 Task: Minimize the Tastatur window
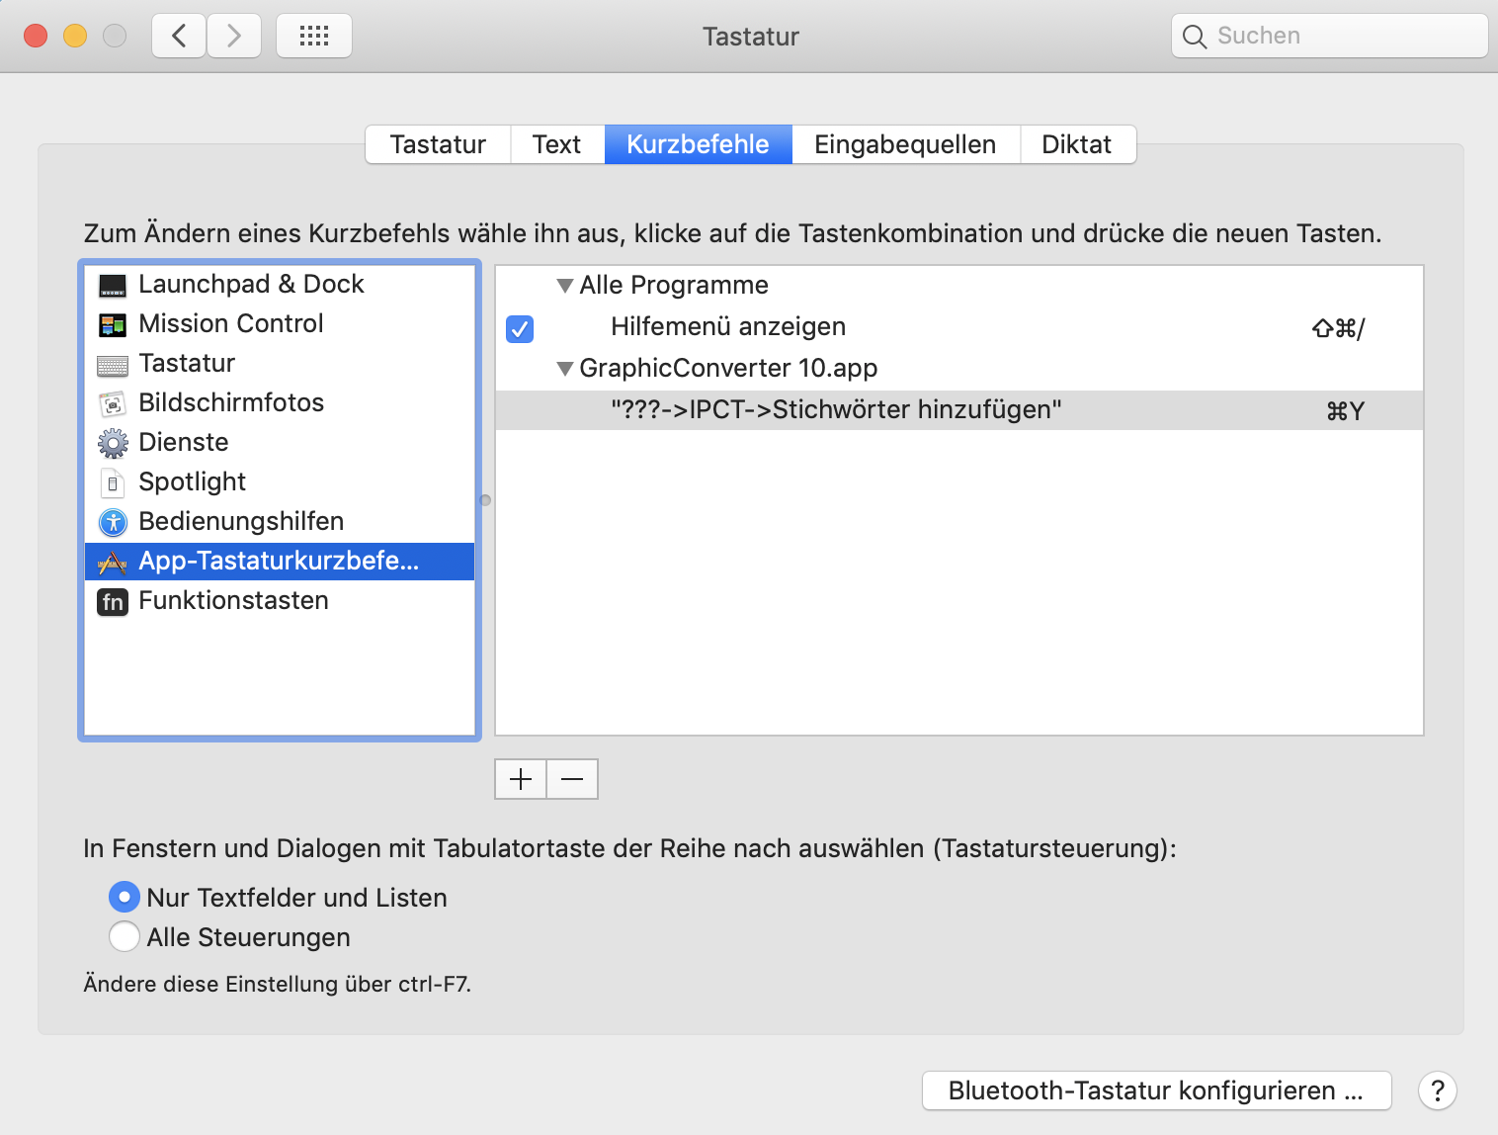[75, 37]
